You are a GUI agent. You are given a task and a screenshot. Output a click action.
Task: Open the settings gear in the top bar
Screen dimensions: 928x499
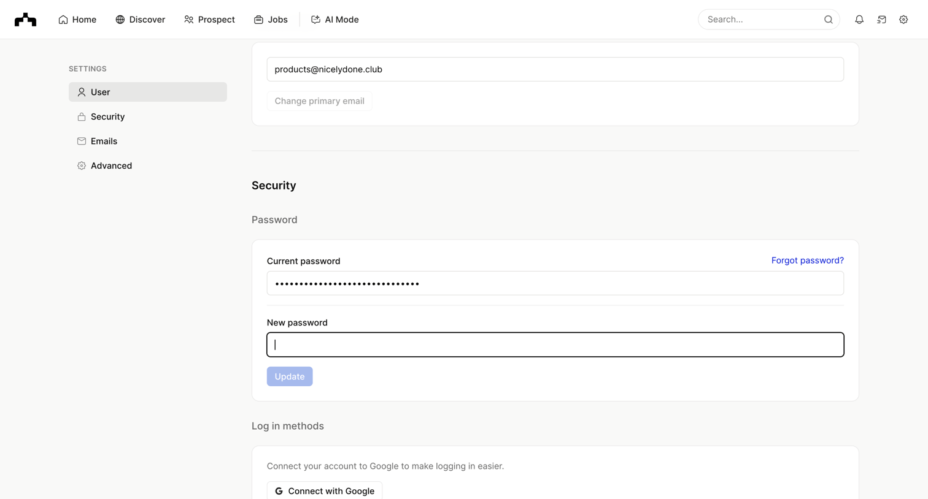click(x=903, y=20)
